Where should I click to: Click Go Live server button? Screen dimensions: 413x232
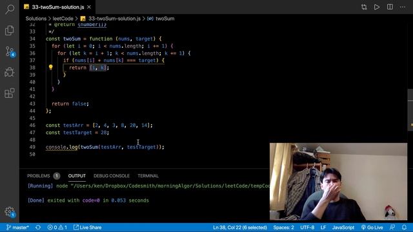pos(372,227)
